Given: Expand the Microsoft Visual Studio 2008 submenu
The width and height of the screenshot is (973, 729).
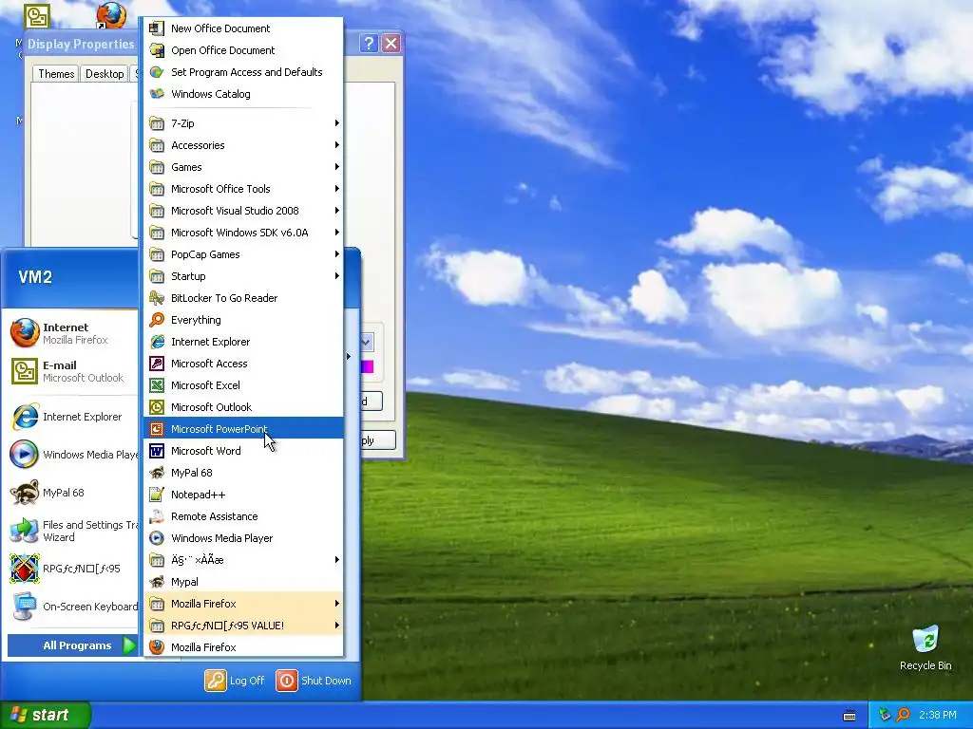Looking at the screenshot, I should point(244,211).
